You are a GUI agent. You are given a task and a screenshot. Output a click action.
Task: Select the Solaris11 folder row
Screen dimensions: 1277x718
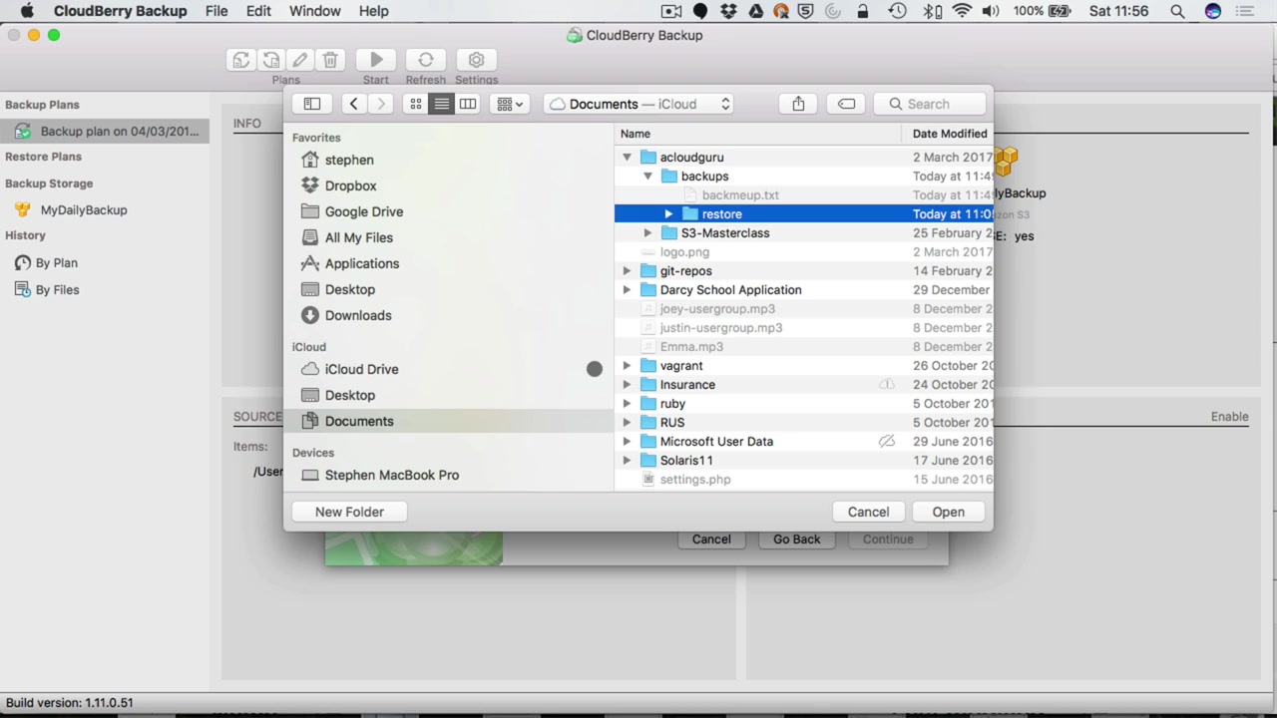[x=803, y=461]
